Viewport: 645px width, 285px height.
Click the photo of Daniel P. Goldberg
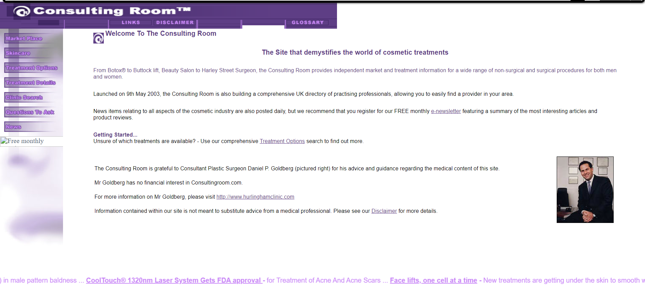point(585,190)
